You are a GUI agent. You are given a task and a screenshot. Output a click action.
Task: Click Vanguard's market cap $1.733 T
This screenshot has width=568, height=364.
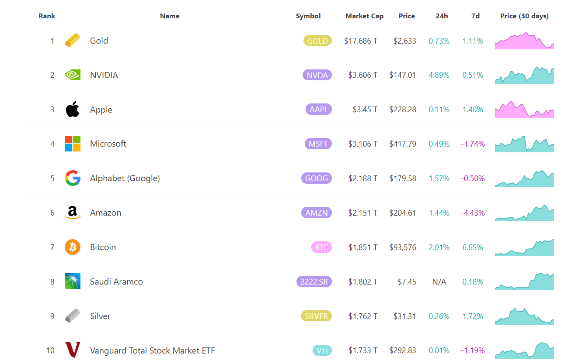363,350
